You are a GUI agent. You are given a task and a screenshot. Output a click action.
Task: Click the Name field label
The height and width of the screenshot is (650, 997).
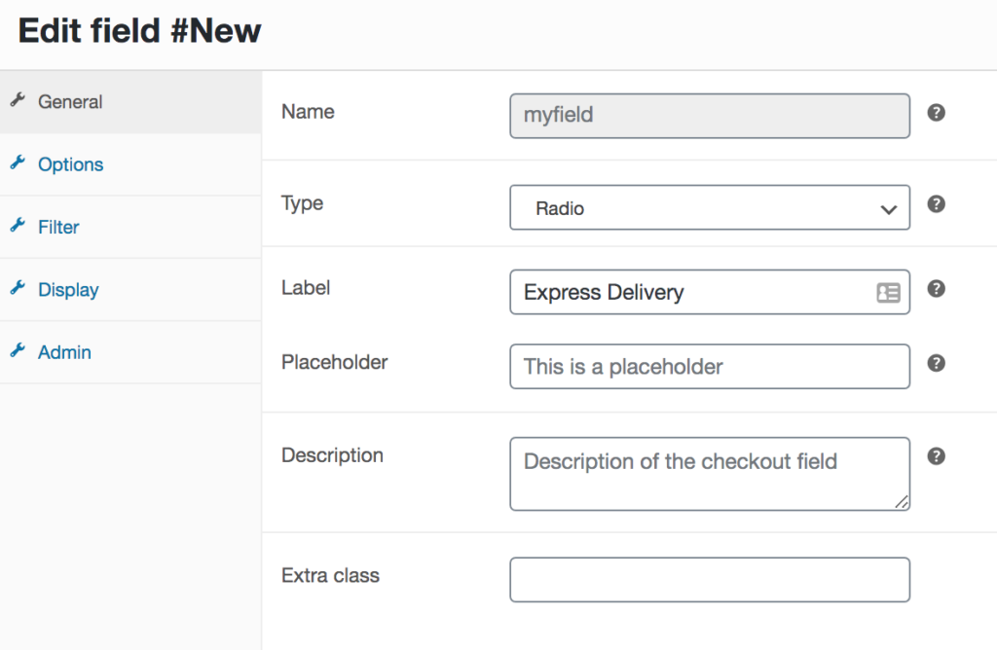point(308,112)
